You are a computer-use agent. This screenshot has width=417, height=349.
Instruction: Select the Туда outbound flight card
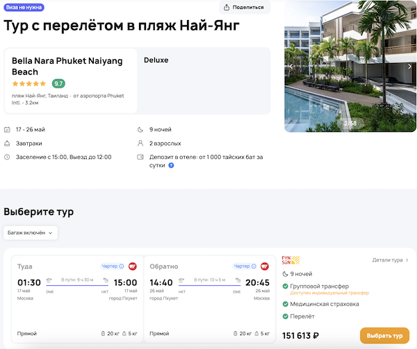pyautogui.click(x=76, y=298)
